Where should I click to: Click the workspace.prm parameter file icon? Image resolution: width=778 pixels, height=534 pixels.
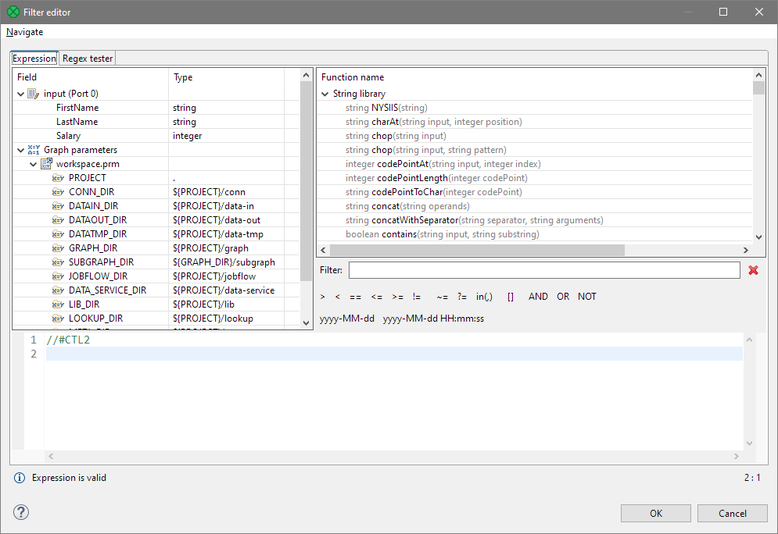pyautogui.click(x=46, y=163)
